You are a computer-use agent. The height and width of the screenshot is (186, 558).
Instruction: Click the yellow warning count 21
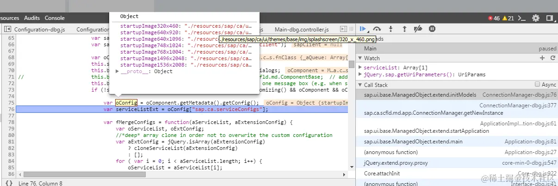pos(508,18)
